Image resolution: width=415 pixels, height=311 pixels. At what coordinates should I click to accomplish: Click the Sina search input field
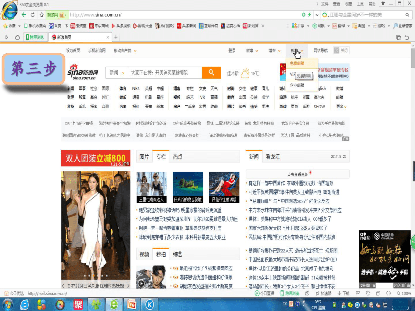165,72
